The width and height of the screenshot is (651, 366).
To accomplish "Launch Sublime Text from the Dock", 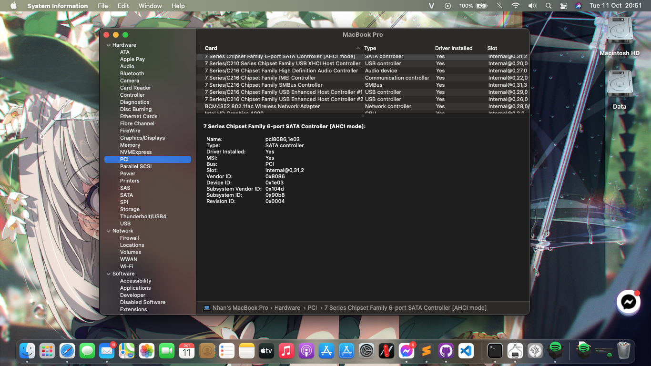I will 426,351.
